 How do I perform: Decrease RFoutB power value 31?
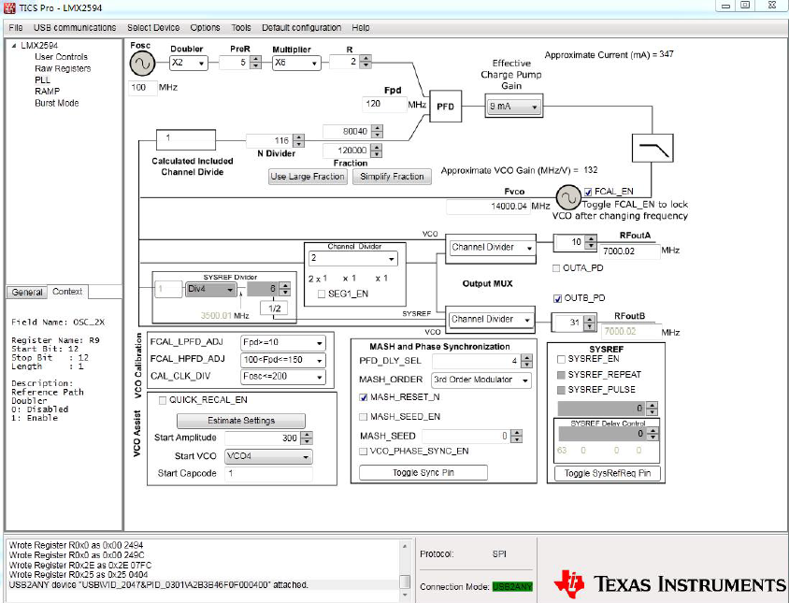590,326
